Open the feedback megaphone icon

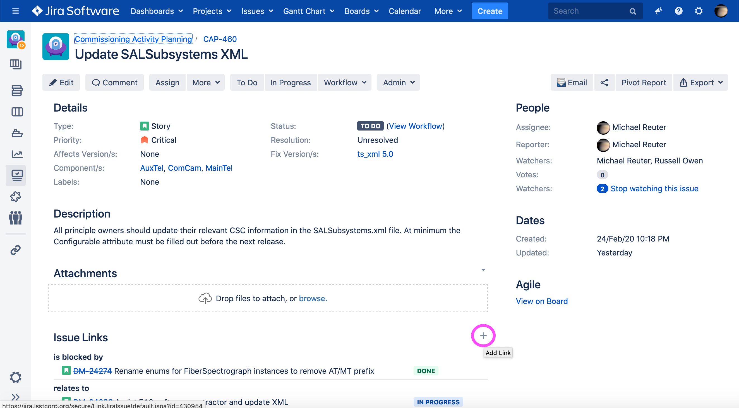(658, 11)
